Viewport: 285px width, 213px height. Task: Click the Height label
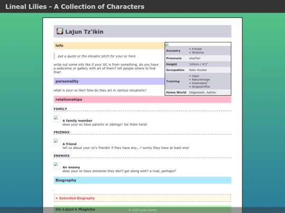(172, 64)
